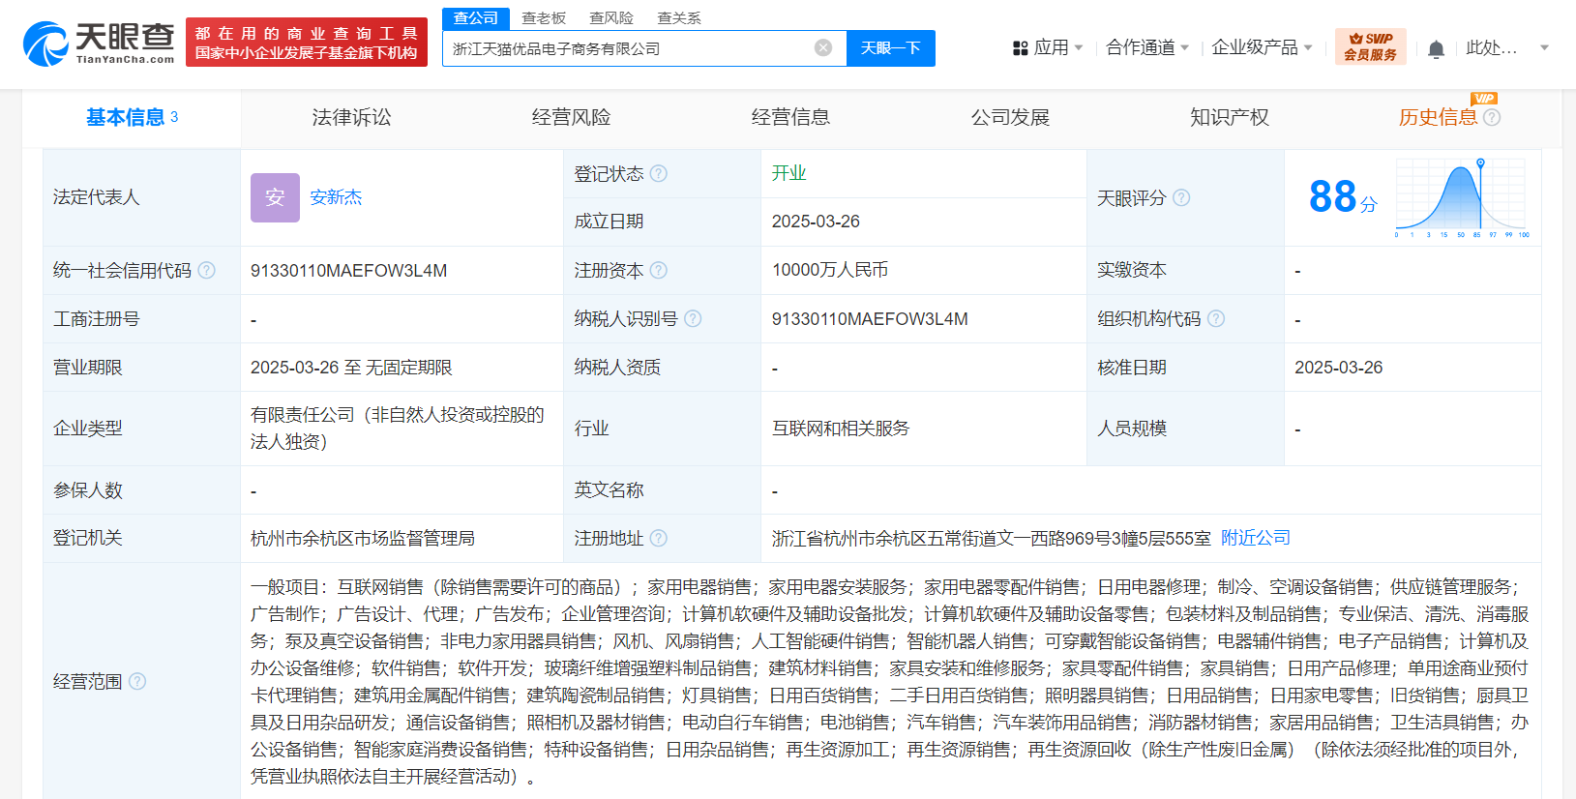Expand the 企业级产品 dropdown
1576x799 pixels.
click(1262, 47)
